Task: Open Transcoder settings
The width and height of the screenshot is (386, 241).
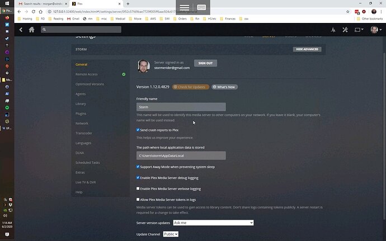Action: (84, 133)
